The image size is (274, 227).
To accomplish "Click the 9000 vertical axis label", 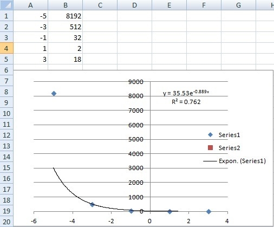I will click(136, 82).
